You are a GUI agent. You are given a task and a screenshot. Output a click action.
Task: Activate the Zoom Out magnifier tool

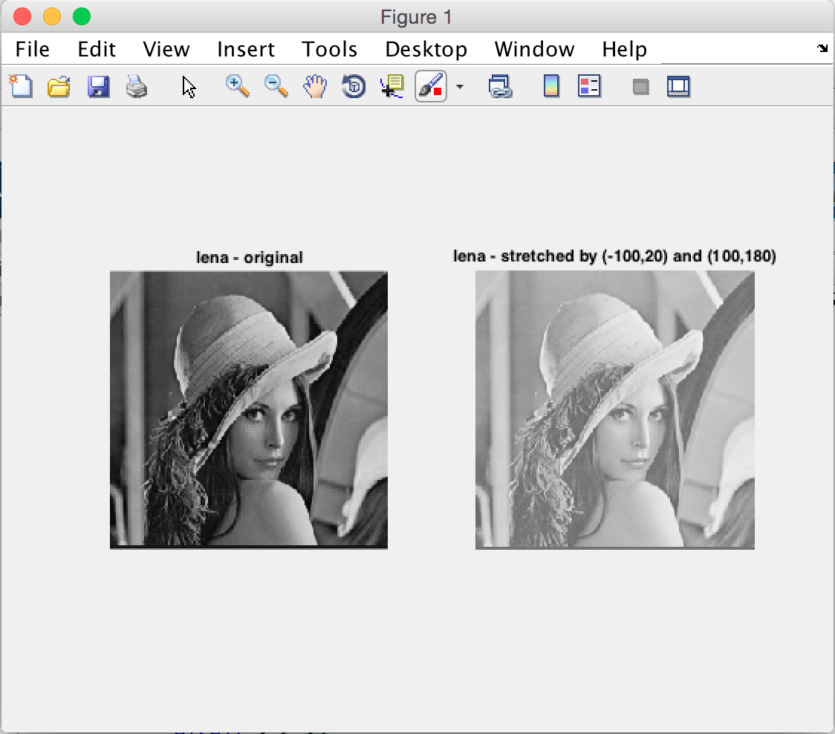click(x=276, y=86)
